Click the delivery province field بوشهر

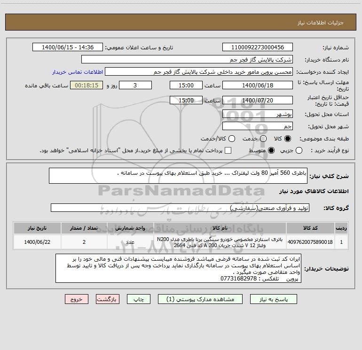[x=258, y=114]
